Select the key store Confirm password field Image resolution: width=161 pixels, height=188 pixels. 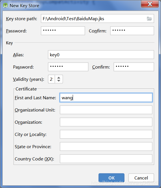point(132,31)
